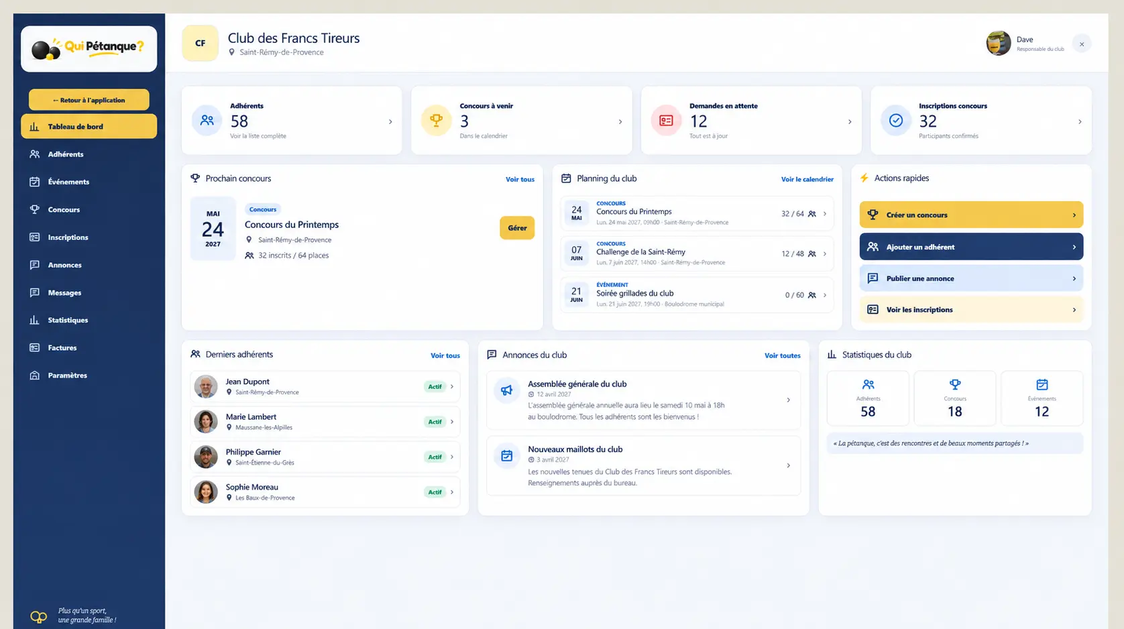
Task: Open the Voir le calendrier link
Action: click(x=807, y=179)
